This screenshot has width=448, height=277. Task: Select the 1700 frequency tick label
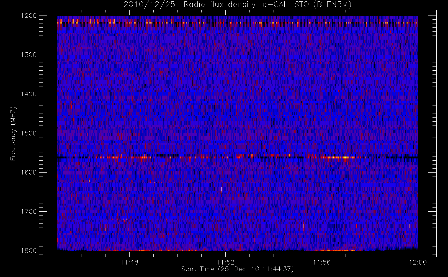pyautogui.click(x=29, y=212)
